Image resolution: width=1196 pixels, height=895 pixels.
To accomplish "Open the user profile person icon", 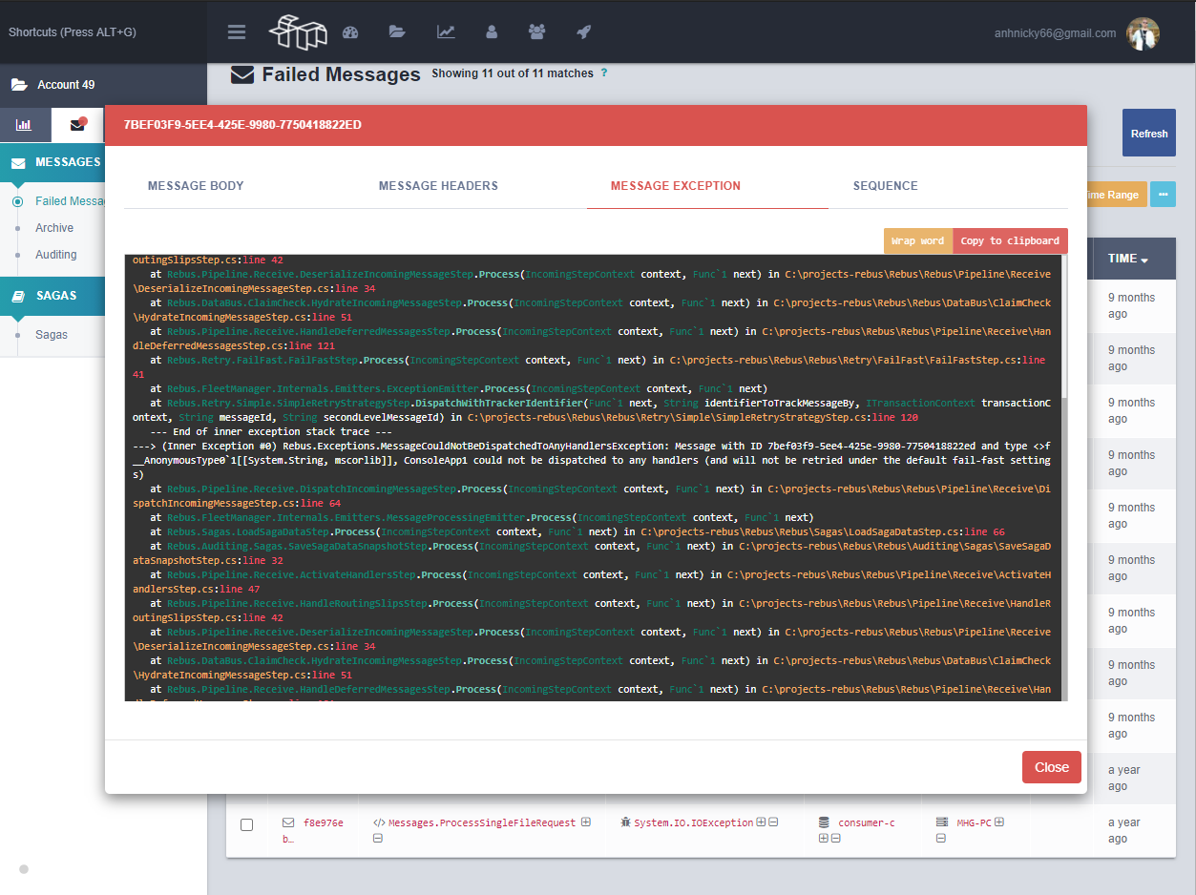I will (x=491, y=31).
